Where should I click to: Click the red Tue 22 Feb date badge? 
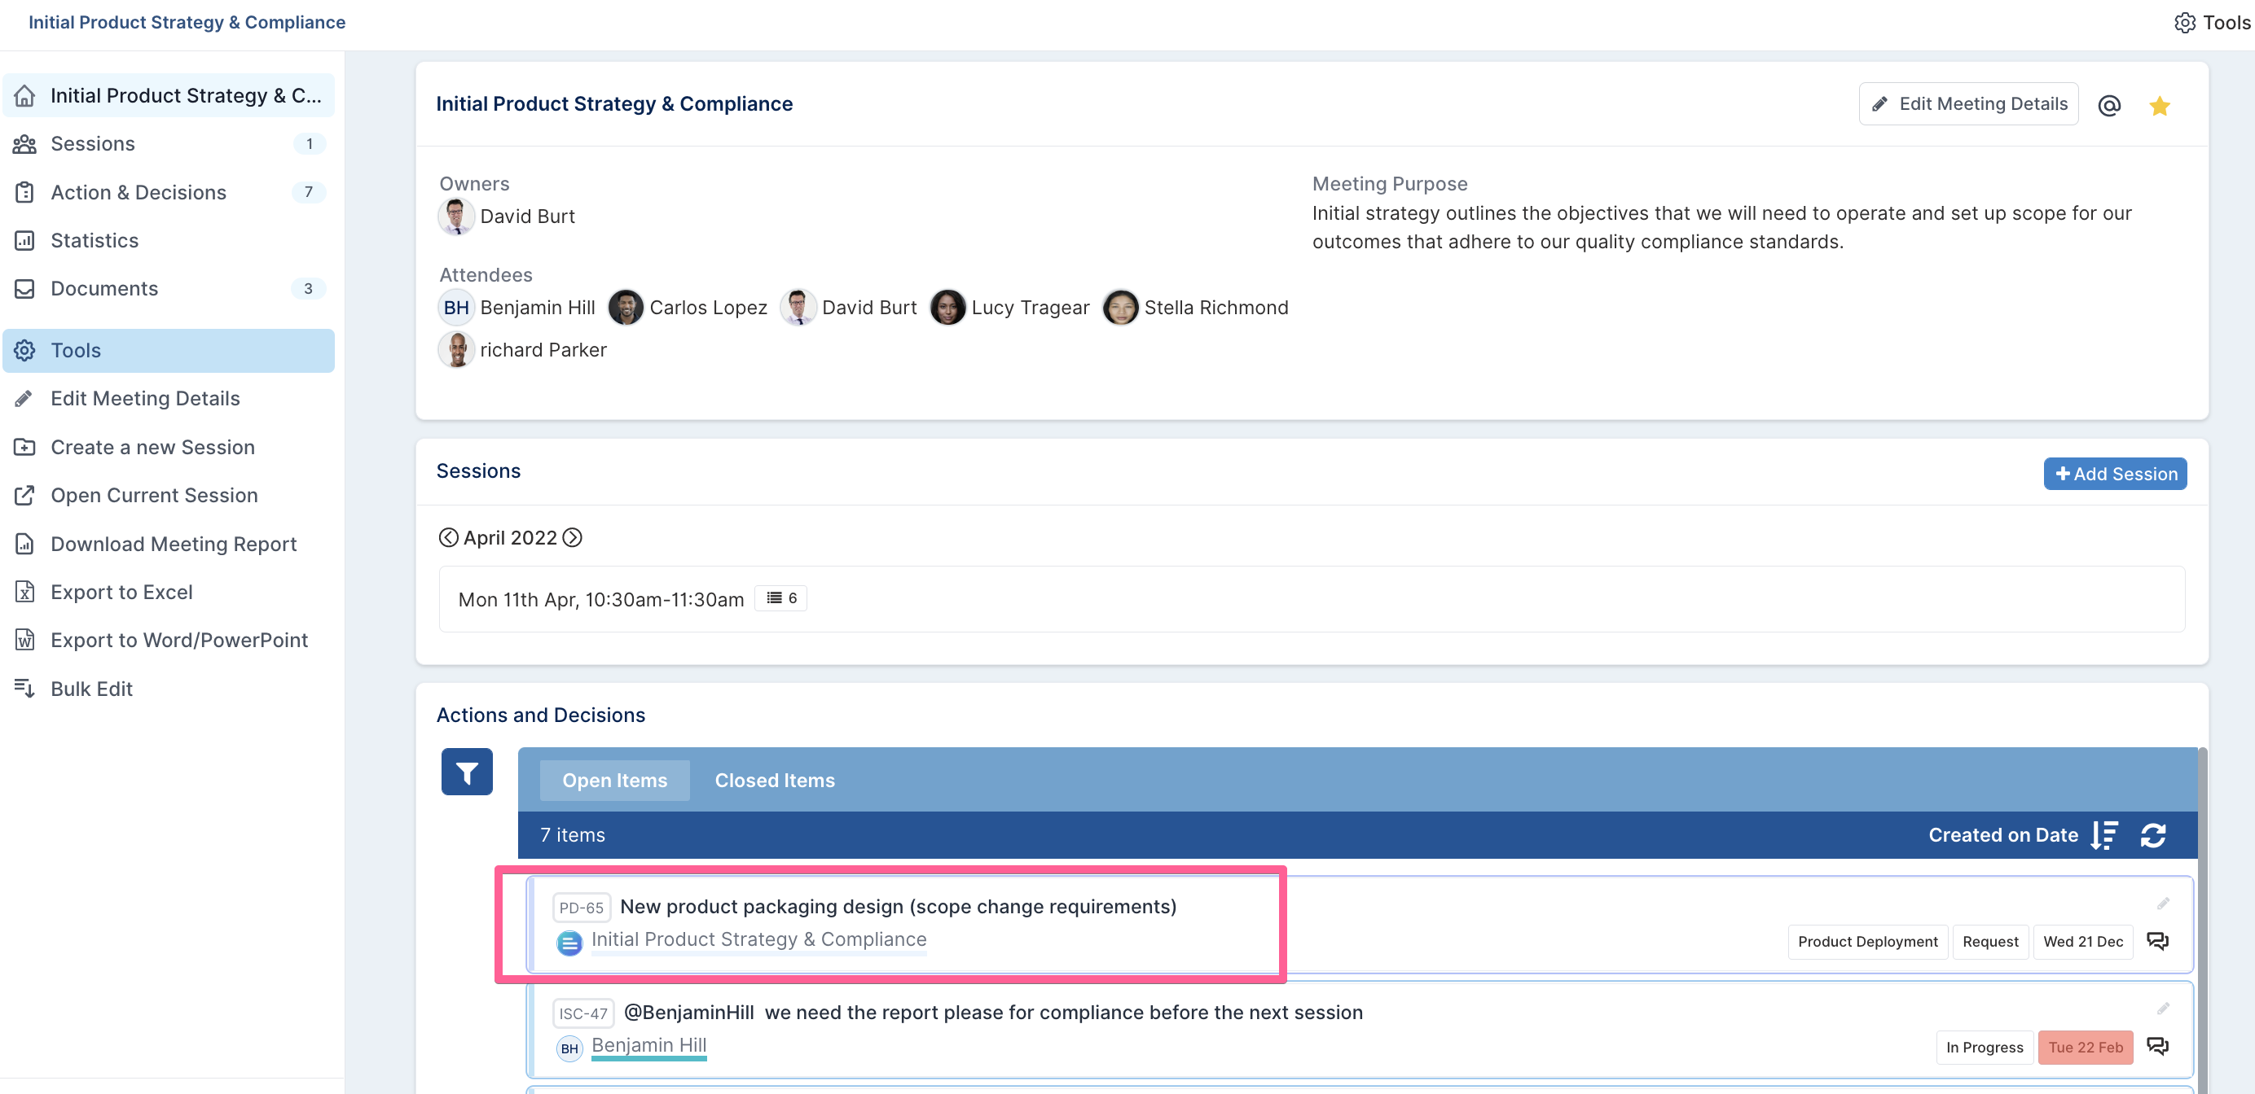click(x=2084, y=1047)
